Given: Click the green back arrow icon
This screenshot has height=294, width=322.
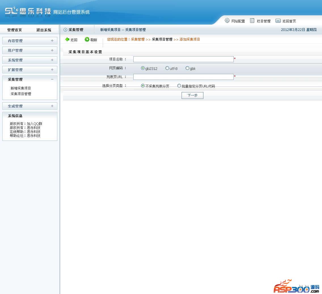Looking at the screenshot, I should tap(67, 39).
